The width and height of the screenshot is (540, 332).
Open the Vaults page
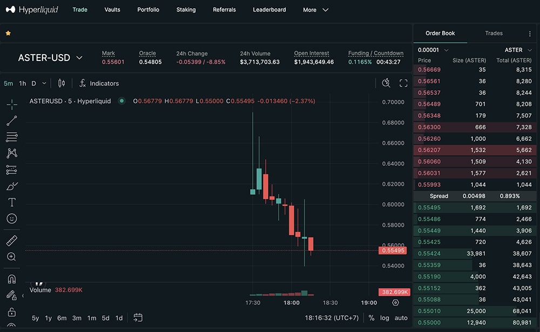click(112, 10)
